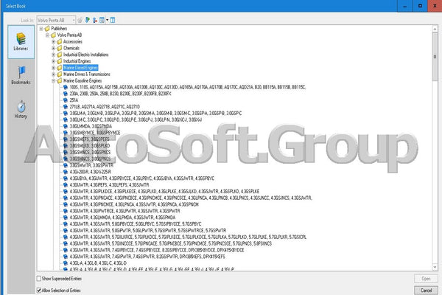Viewport: 442px width, 295px height.
Task: Uncheck Allow Selection of Entries
Action: pos(39,290)
